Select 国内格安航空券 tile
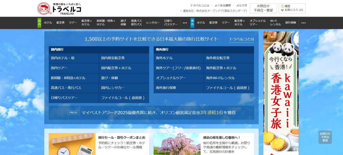 click(x=124, y=58)
